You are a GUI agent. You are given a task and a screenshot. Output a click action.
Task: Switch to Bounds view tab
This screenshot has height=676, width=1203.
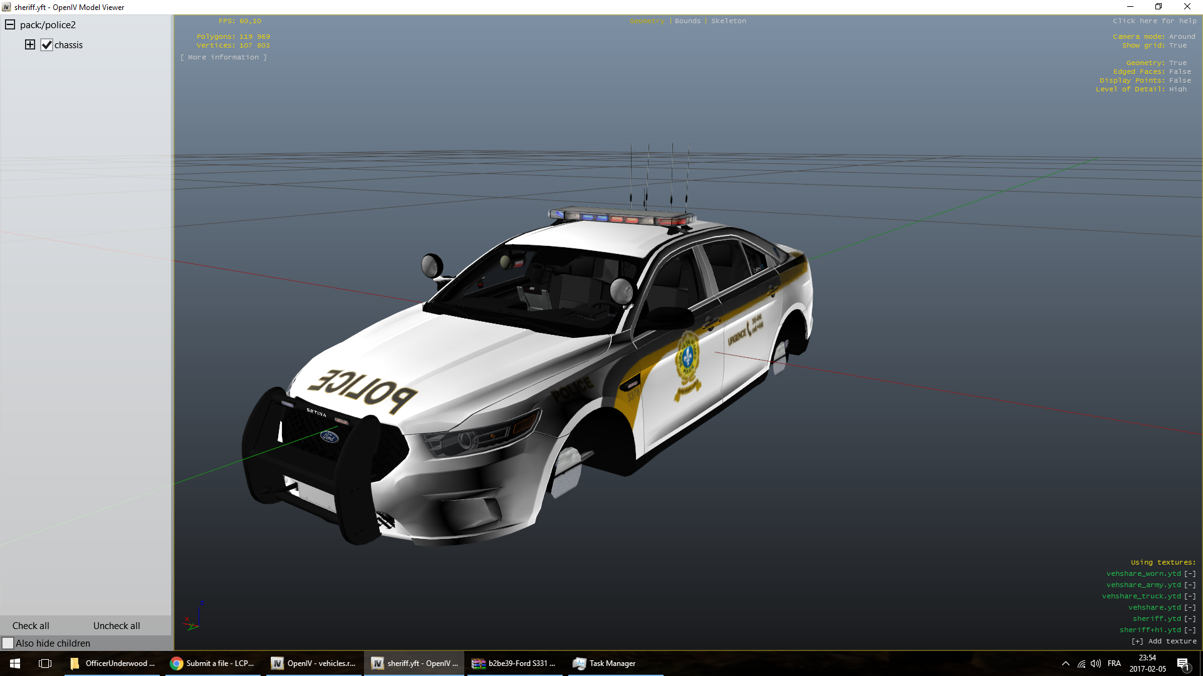[687, 21]
